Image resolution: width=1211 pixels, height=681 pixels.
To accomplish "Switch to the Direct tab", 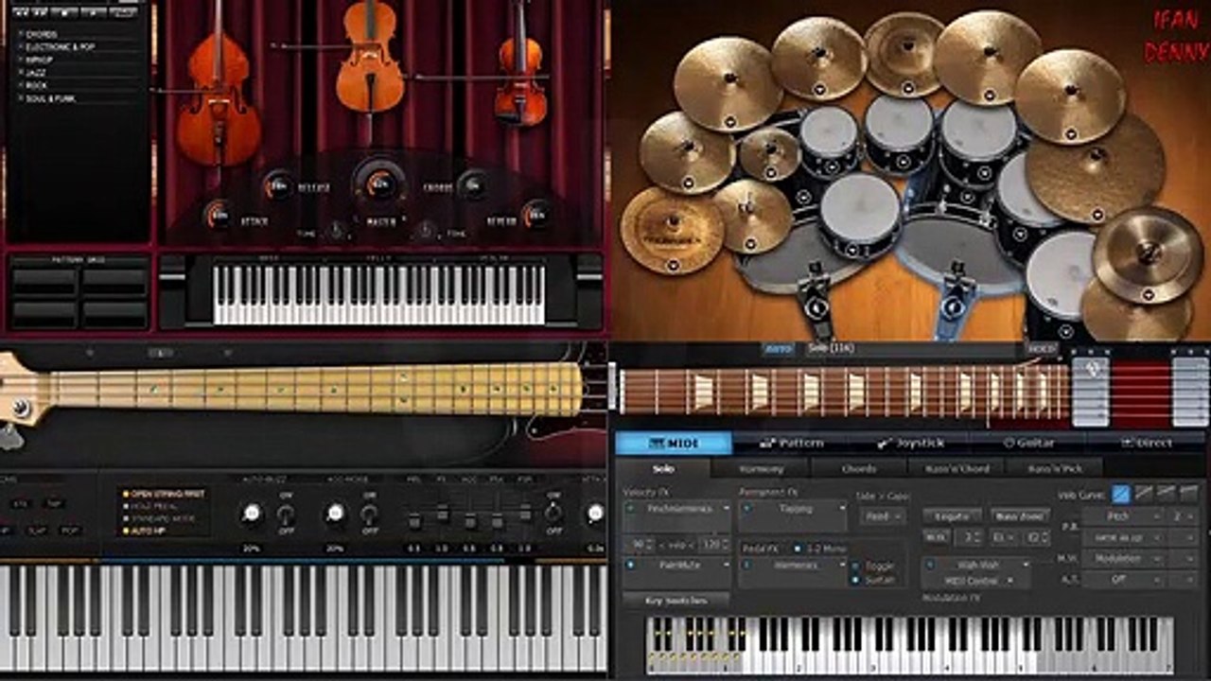I will 1146,444.
